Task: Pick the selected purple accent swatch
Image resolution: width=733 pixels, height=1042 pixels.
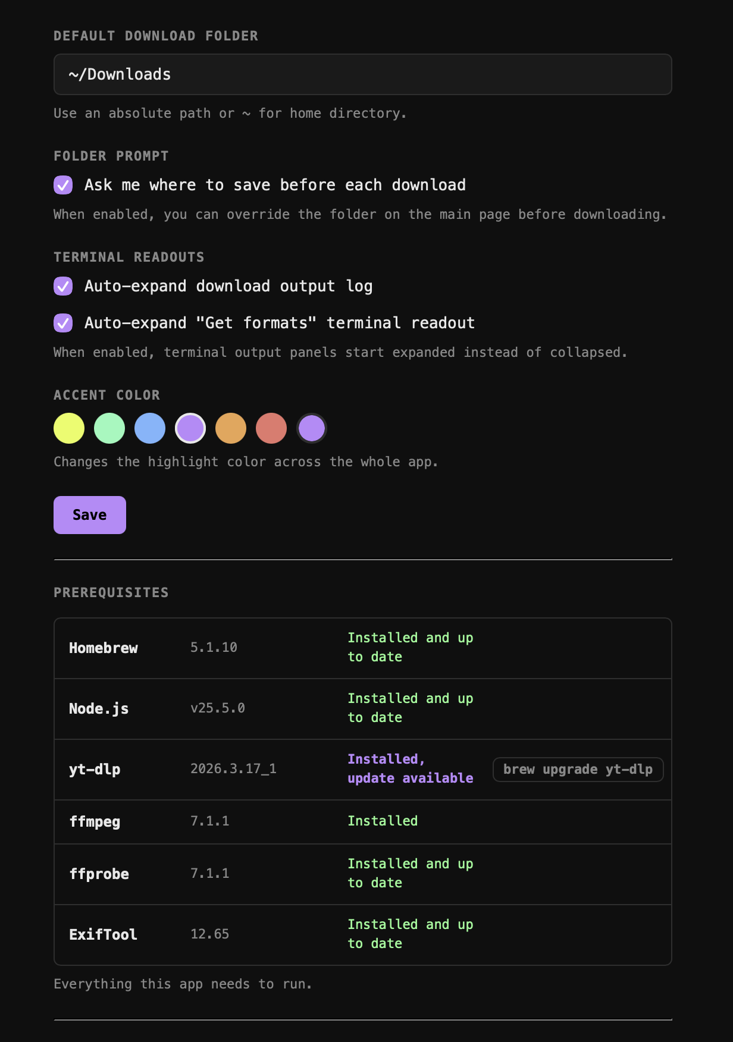Action: tap(190, 428)
